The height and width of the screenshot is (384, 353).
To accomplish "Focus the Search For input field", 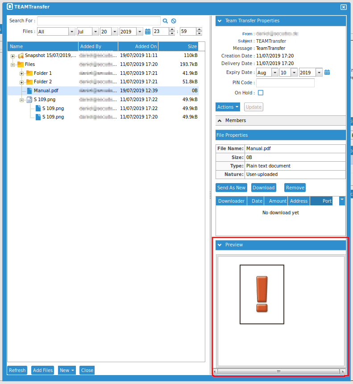I will pos(99,21).
